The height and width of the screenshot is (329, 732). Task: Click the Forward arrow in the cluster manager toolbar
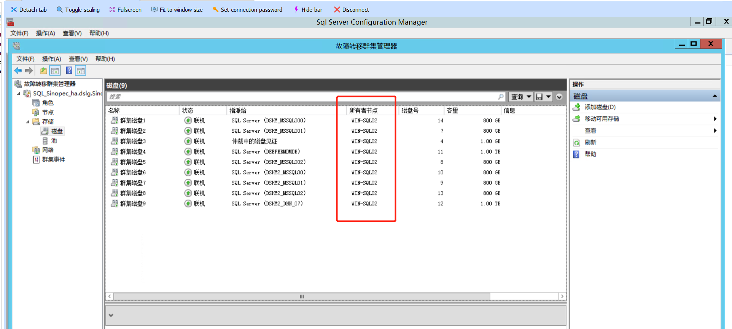(29, 70)
